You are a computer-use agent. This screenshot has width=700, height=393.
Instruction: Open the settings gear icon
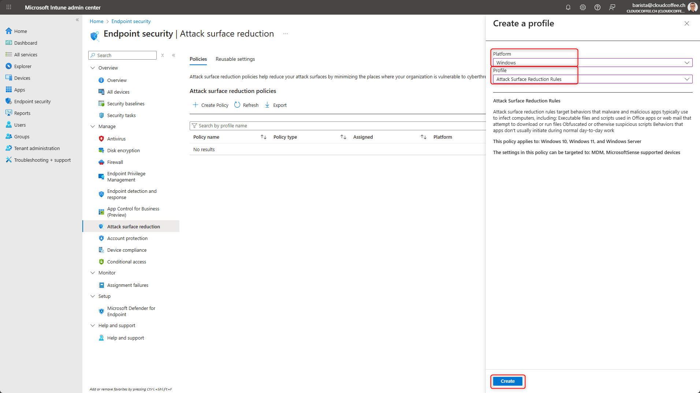point(583,7)
